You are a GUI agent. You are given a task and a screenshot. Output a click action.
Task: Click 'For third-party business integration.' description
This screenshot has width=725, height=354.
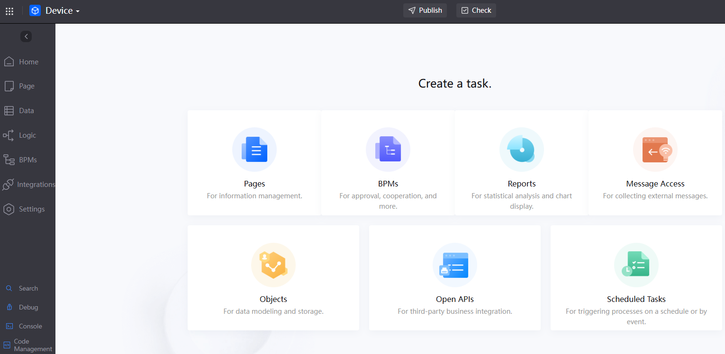(x=455, y=311)
